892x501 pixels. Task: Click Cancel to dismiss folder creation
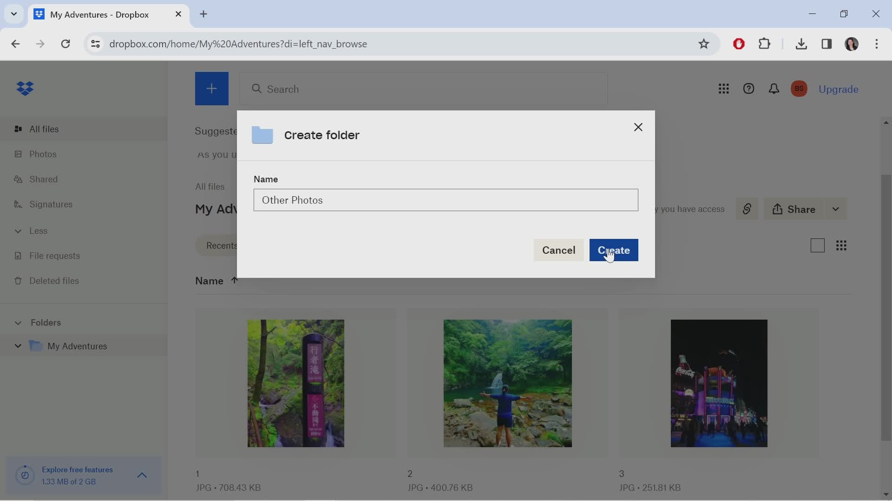point(557,250)
